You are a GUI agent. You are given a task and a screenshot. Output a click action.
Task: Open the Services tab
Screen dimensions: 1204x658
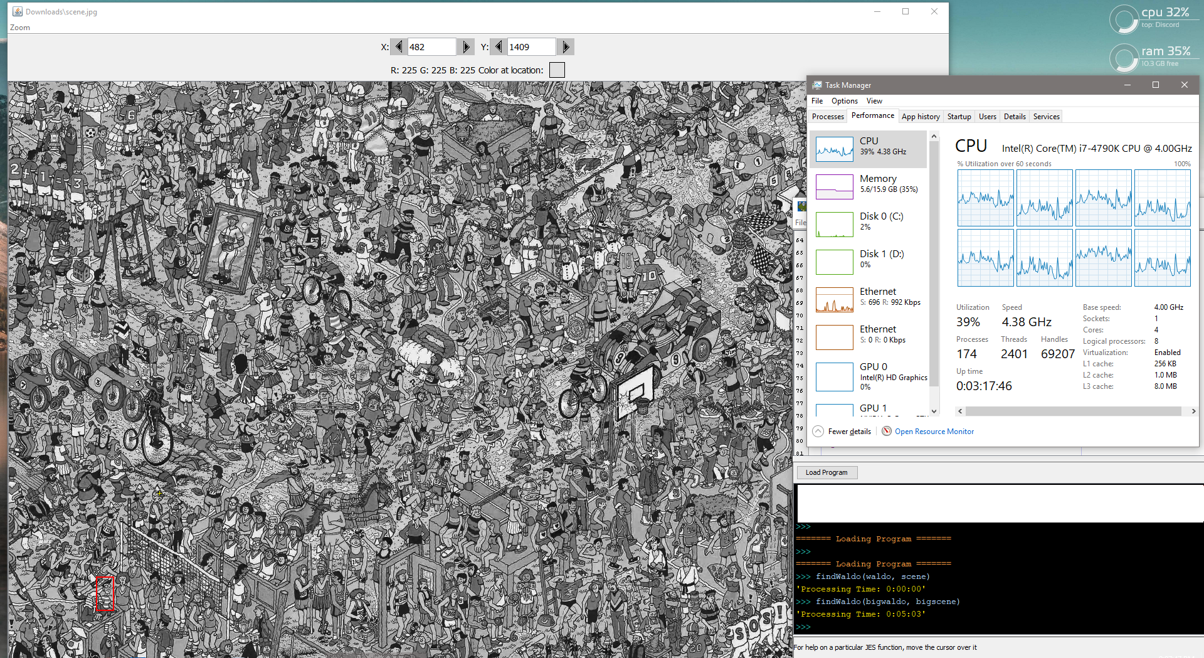coord(1046,117)
